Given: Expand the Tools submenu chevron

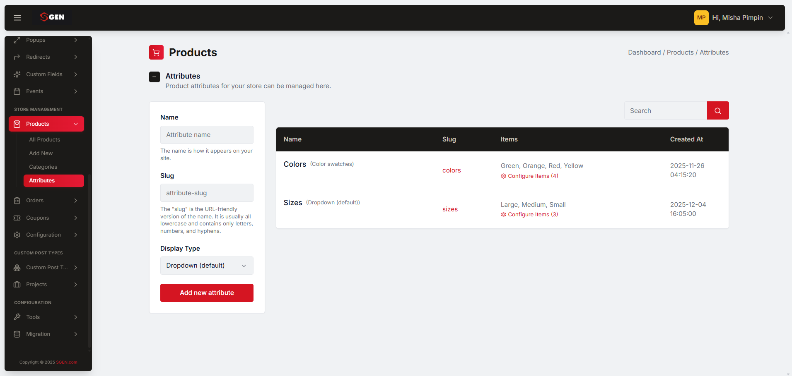Looking at the screenshot, I should coord(76,317).
